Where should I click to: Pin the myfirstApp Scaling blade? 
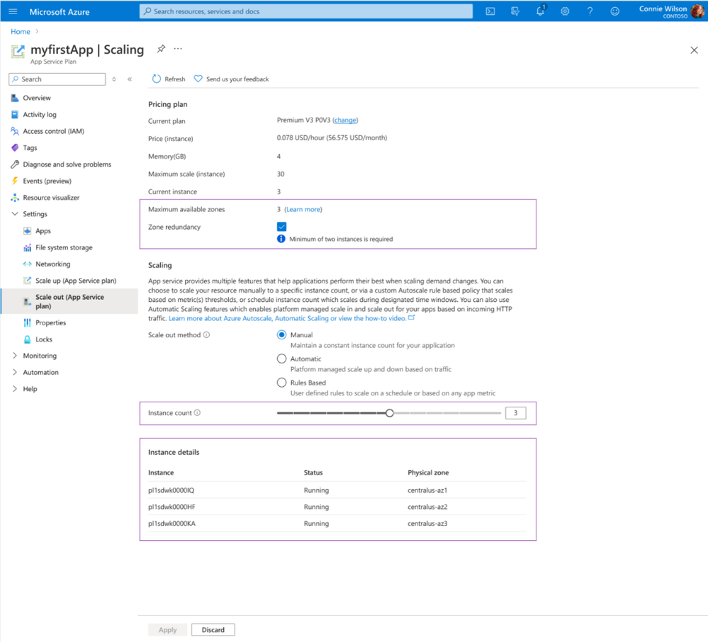pyautogui.click(x=161, y=49)
